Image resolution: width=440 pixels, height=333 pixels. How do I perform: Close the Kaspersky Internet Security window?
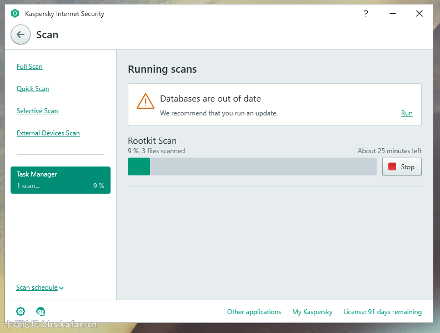point(419,13)
